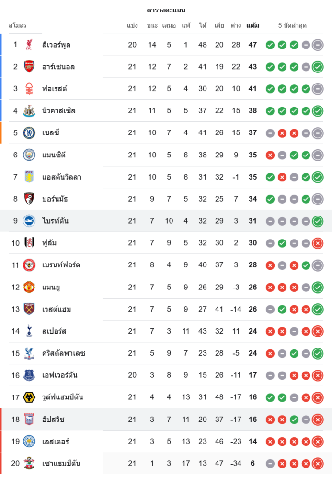Image resolution: width=332 pixels, height=480 pixels.
Task: Click the สโมสร column header
Action: click(x=18, y=25)
